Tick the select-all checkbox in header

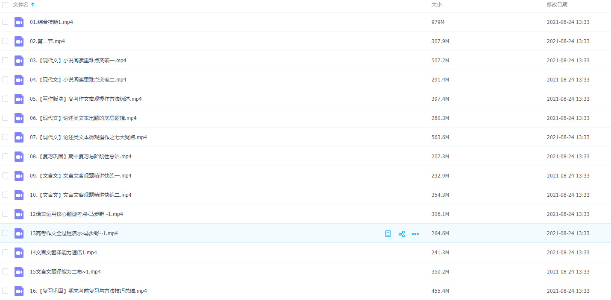(x=5, y=5)
